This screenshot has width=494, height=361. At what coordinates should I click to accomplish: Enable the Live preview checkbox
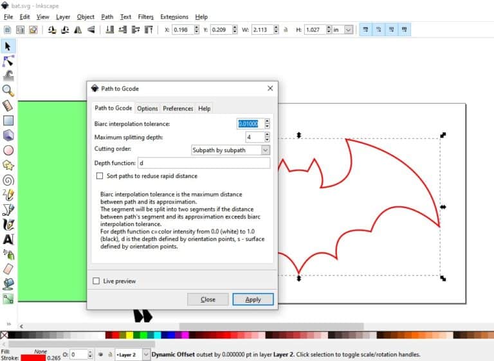click(x=96, y=281)
